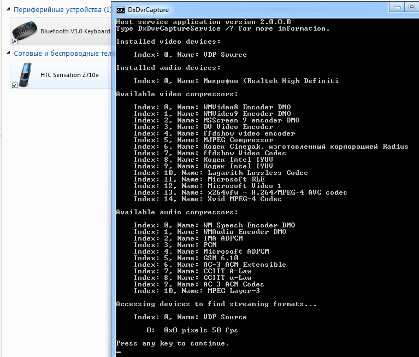Click the MPEG Layer-3 line
The image size is (419, 357).
coord(197,291)
